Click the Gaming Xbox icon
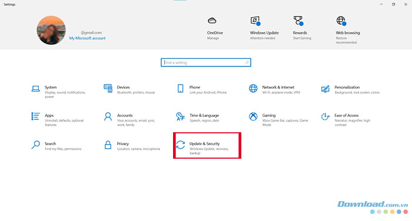The height and width of the screenshot is (221, 412). pyautogui.click(x=253, y=116)
